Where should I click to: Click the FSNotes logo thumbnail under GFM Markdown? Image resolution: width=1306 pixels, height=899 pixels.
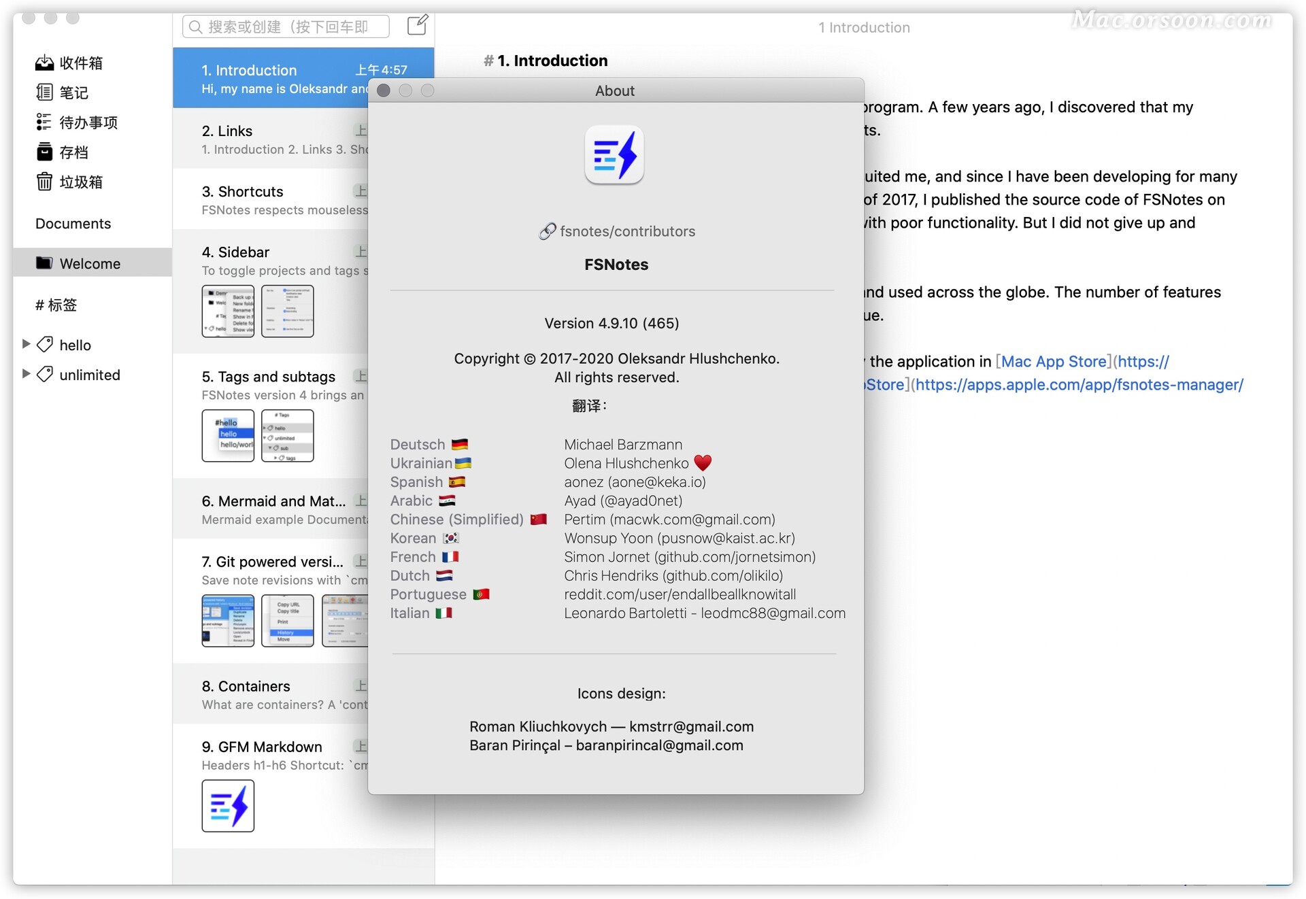(x=228, y=806)
